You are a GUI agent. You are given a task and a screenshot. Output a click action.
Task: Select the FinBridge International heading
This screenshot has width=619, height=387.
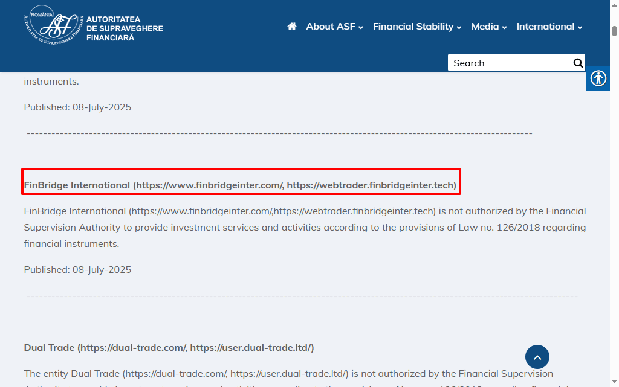240,185
